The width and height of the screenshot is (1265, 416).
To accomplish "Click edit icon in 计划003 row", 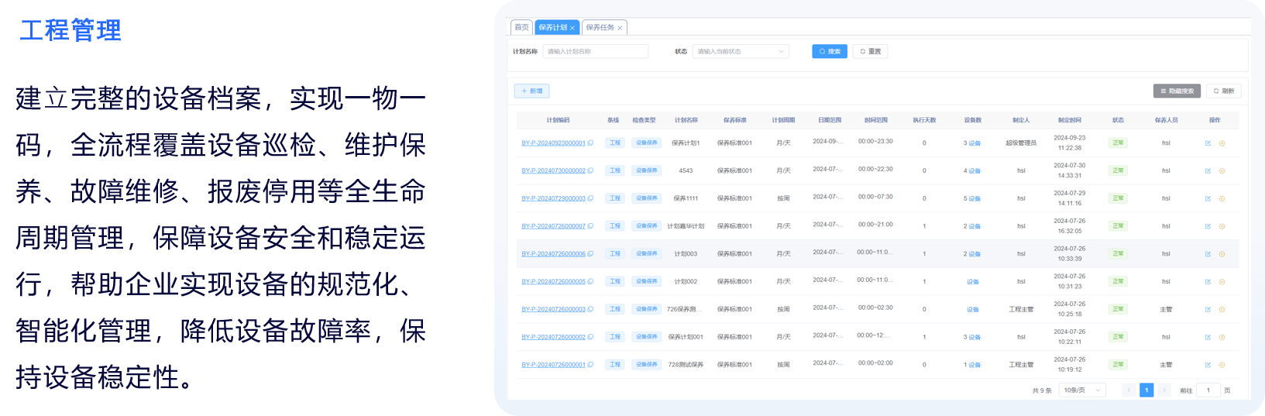I will pos(1207,254).
